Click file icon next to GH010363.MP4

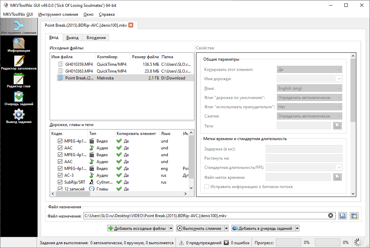tap(61, 71)
